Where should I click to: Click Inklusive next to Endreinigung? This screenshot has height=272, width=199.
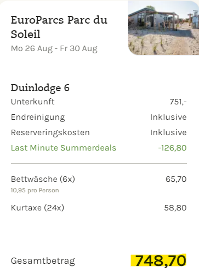[168, 117]
